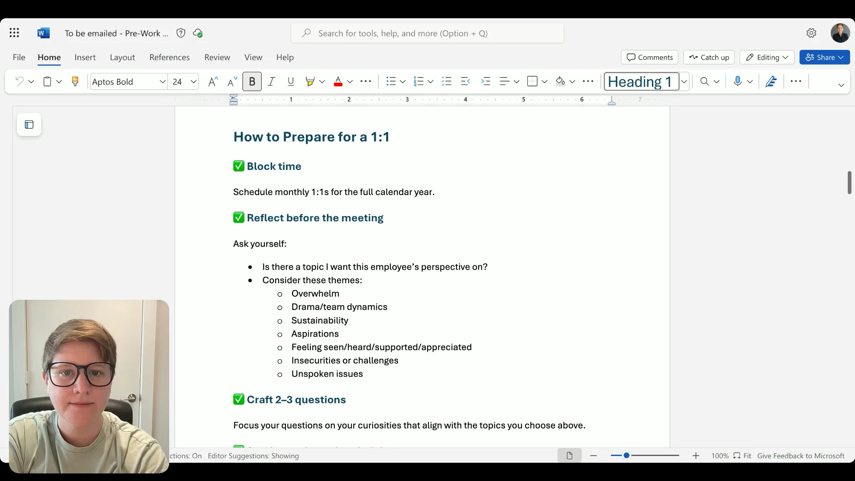Open the bullet library dropdown arrow
The width and height of the screenshot is (855, 481).
tap(403, 82)
